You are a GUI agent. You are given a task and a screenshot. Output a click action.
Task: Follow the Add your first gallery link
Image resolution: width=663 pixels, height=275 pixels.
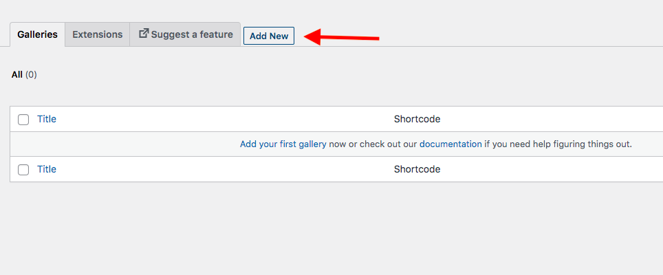[x=283, y=144]
